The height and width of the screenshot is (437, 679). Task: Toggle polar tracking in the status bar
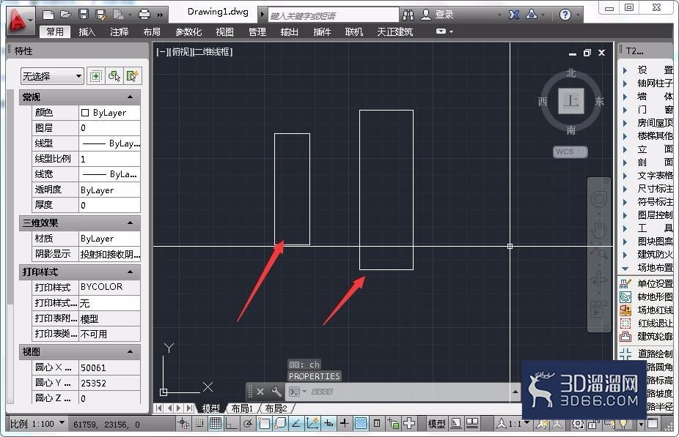[x=247, y=424]
